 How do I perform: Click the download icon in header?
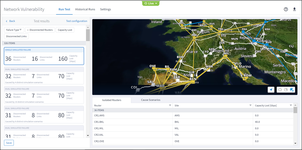coord(294,9)
